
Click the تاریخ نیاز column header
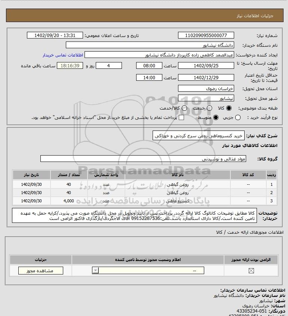31,175
